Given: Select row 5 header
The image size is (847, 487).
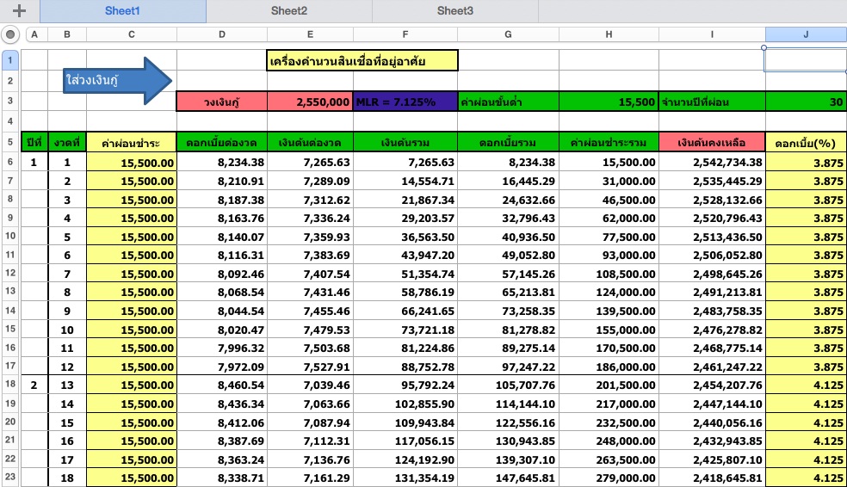Looking at the screenshot, I should pyautogui.click(x=10, y=143).
